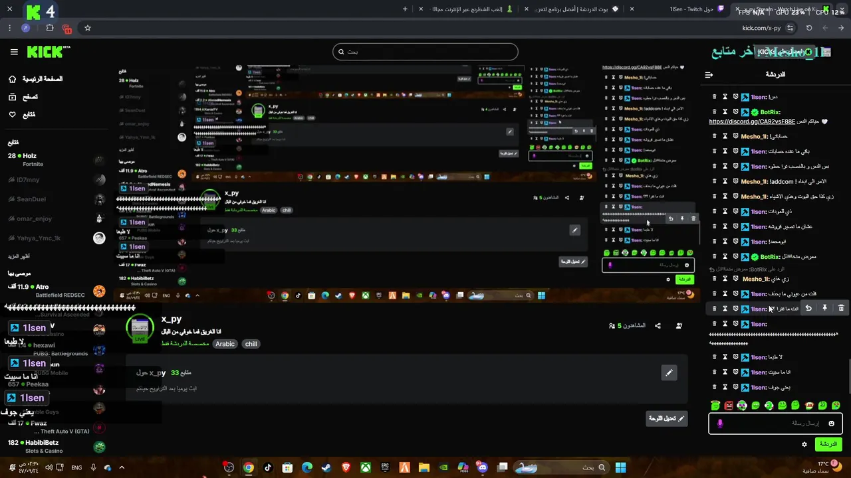The image size is (851, 478).
Task: Open chat settings gear
Action: (804, 444)
